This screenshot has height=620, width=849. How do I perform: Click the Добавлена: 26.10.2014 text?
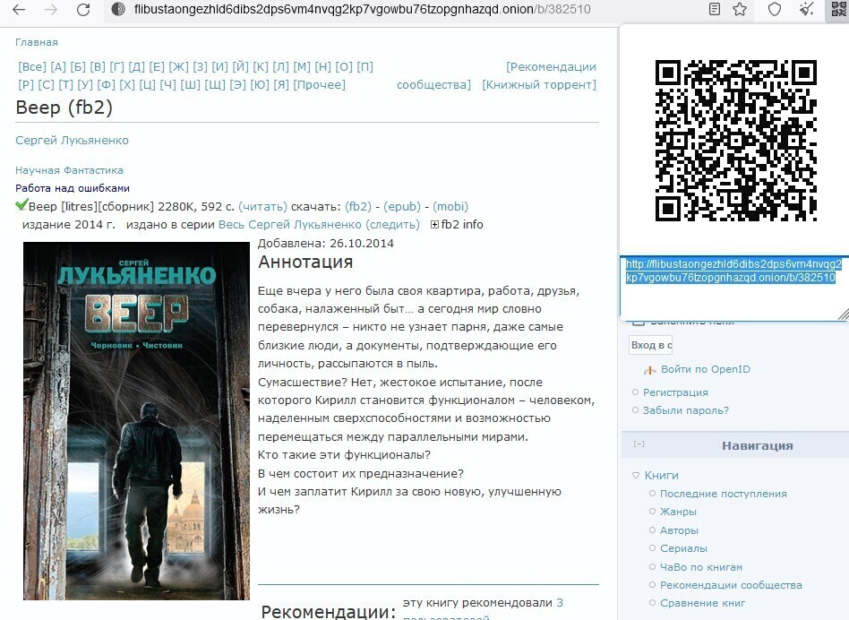(325, 243)
